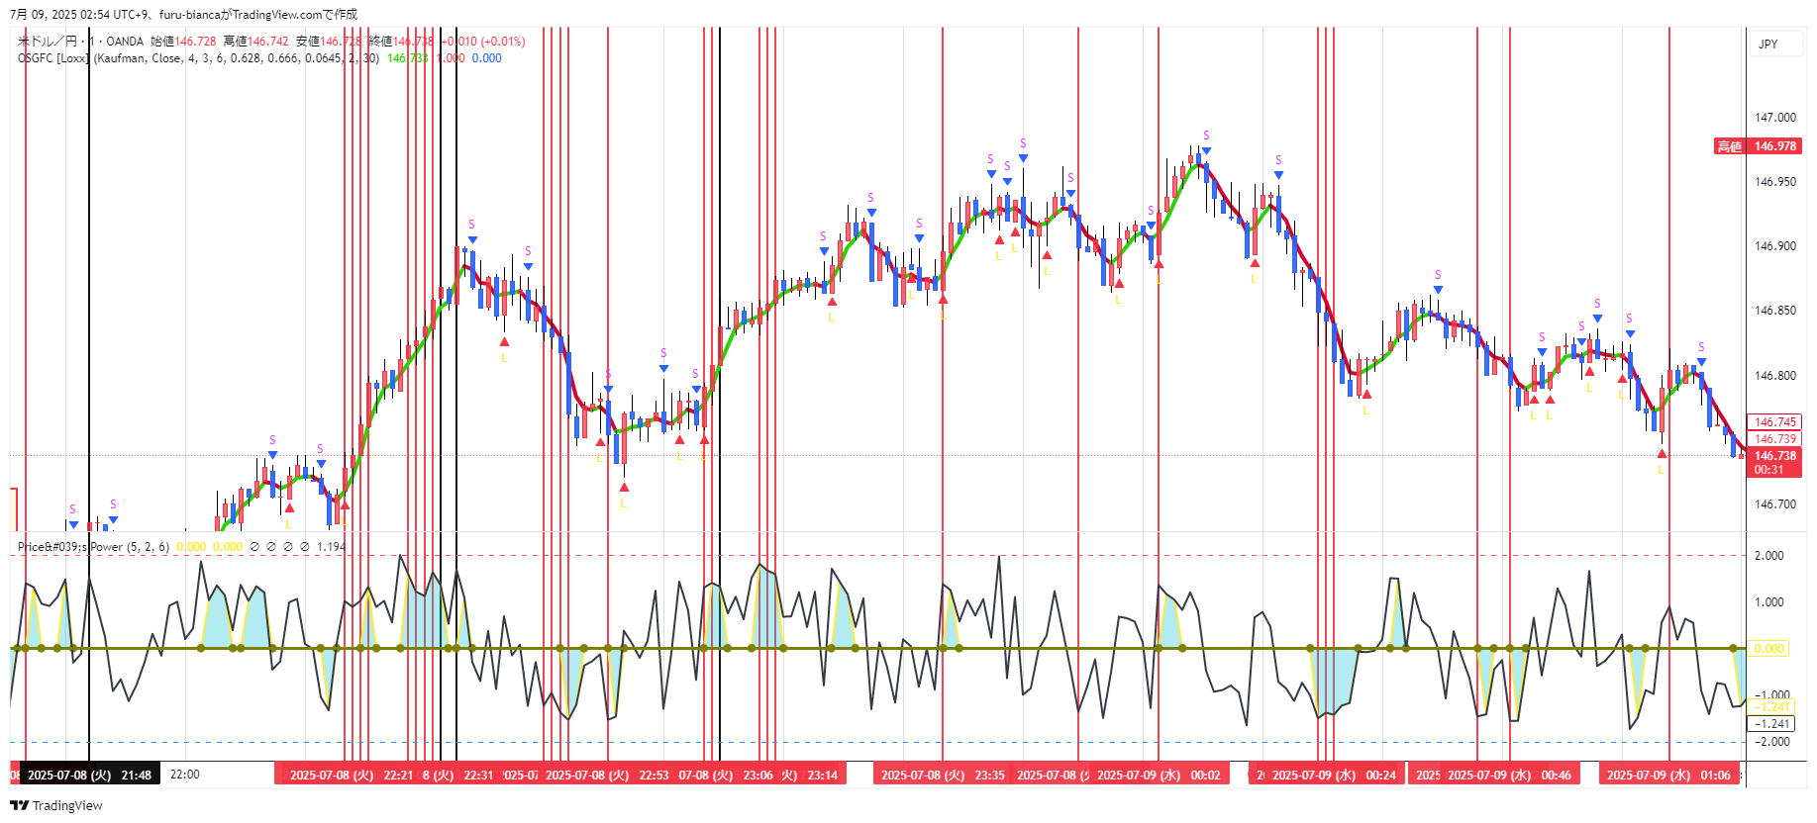1817x823 pixels.
Task: Click the TradingView logo at bottom left
Action: (x=56, y=805)
